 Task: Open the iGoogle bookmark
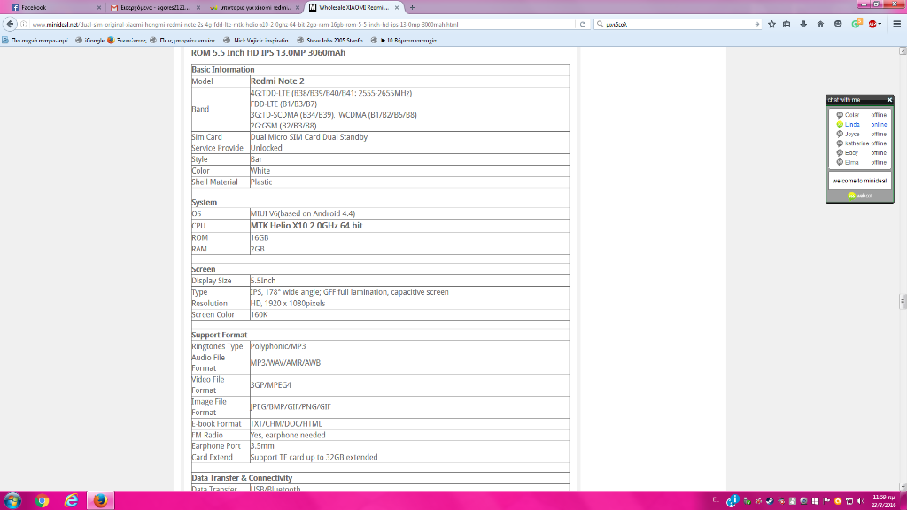click(x=90, y=41)
